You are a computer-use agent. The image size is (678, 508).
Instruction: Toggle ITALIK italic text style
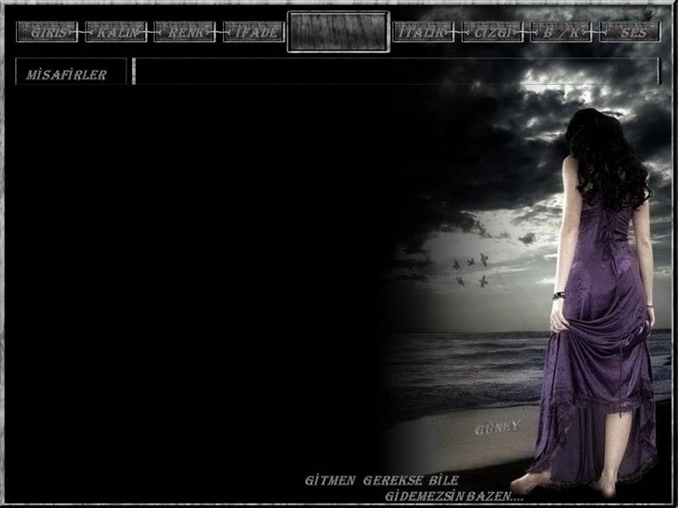(x=424, y=32)
